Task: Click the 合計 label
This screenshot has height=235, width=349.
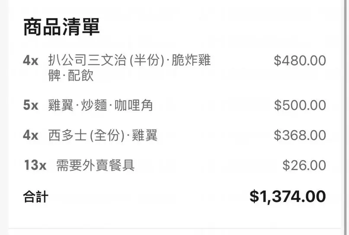Action: pos(35,196)
